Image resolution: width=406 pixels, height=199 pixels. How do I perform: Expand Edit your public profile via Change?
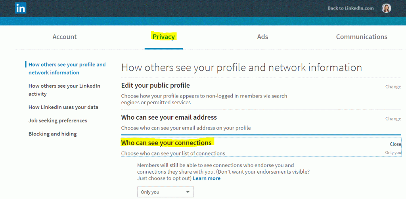point(393,87)
